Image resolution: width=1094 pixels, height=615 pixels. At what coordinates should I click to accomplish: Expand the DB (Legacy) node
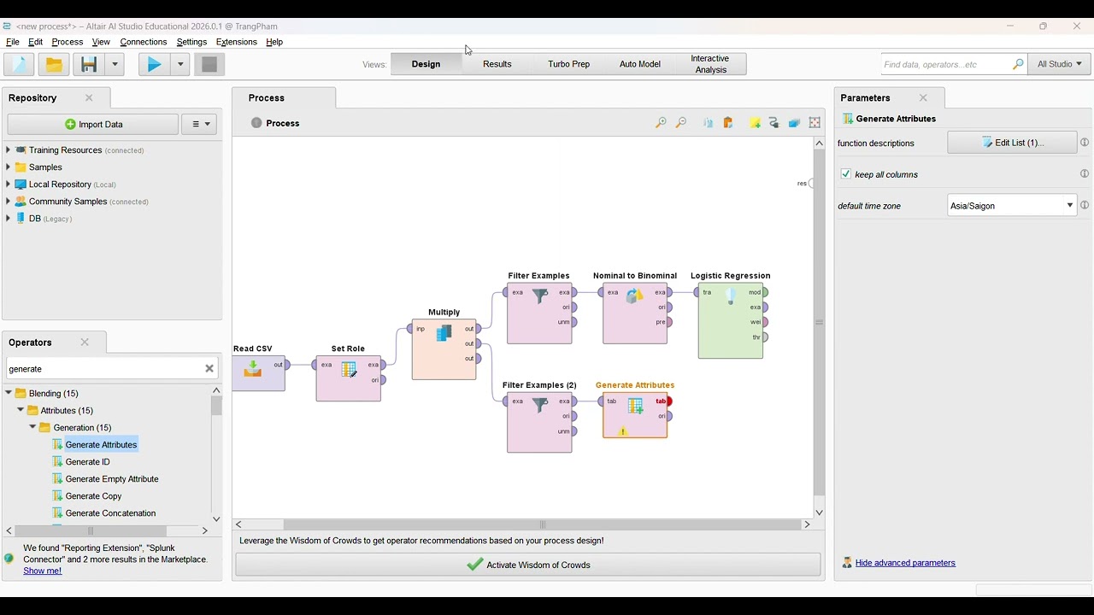click(x=9, y=219)
